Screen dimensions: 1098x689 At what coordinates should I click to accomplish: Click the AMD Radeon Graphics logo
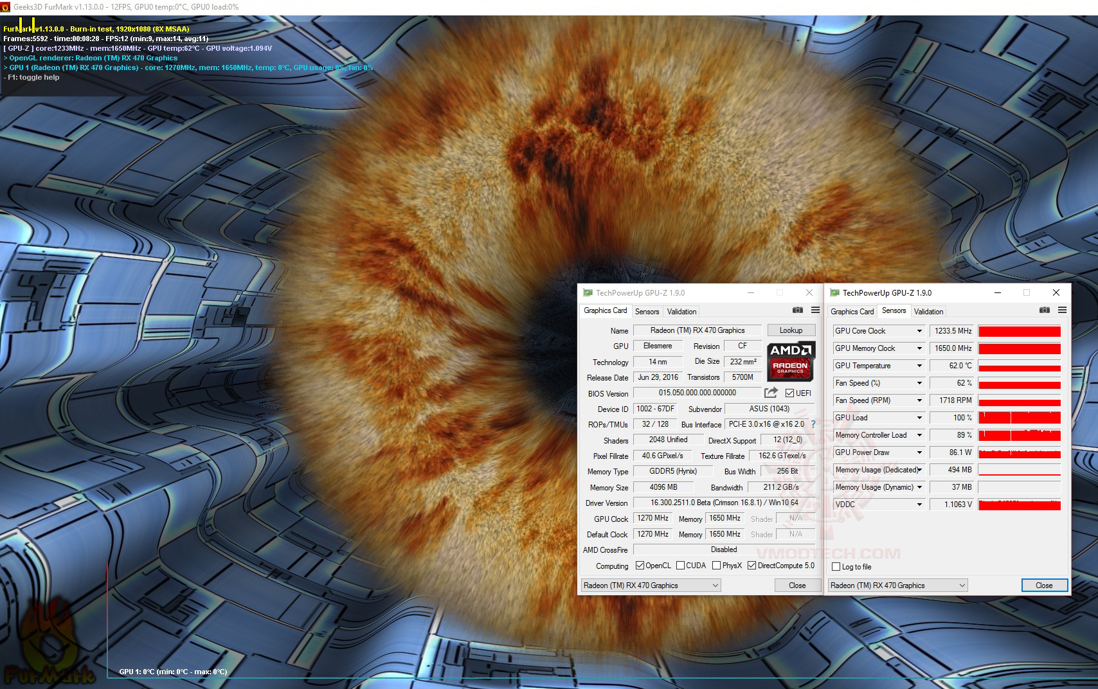point(790,361)
